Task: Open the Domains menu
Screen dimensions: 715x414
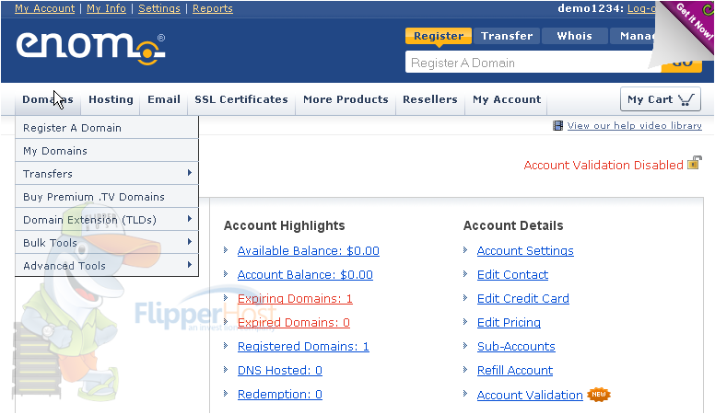Action: pyautogui.click(x=48, y=99)
